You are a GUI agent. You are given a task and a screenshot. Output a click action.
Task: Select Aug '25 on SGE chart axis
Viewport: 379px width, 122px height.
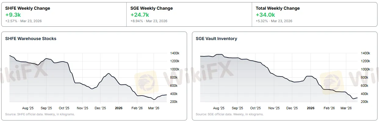[219, 108]
